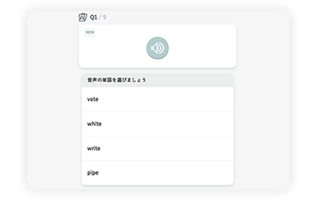Click the first answer choice in the list
Image resolution: width=317 pixels, height=200 pixels.
pos(157,99)
